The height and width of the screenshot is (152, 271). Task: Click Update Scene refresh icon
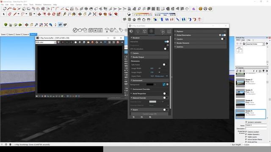[237, 71]
